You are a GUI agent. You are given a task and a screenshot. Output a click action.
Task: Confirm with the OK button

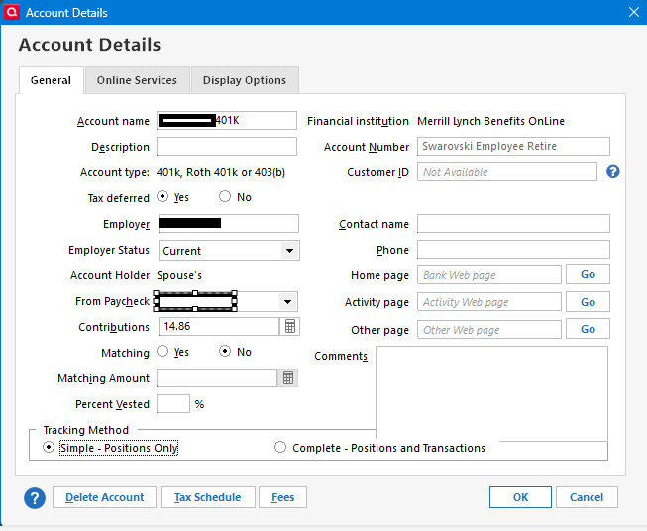click(520, 497)
